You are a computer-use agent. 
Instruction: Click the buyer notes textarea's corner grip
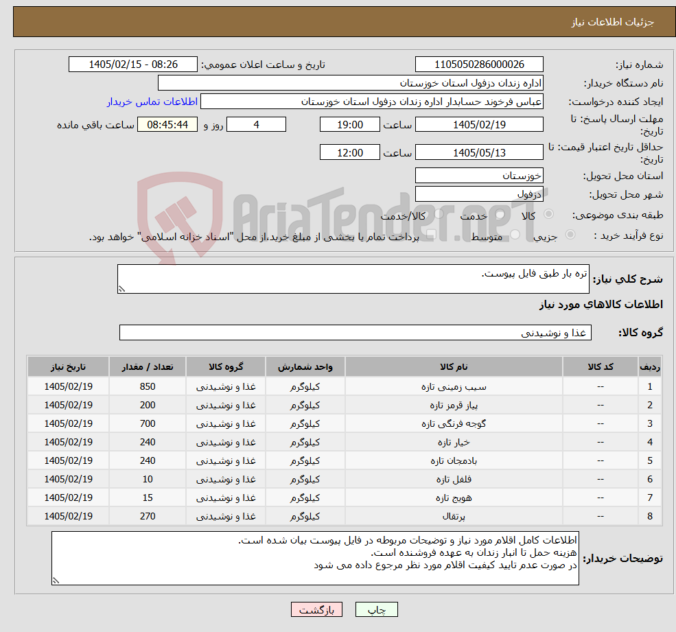pyautogui.click(x=56, y=581)
